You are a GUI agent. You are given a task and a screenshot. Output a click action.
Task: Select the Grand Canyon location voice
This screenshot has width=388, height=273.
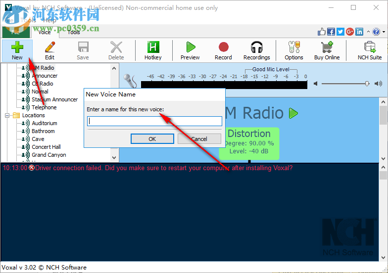coord(48,155)
